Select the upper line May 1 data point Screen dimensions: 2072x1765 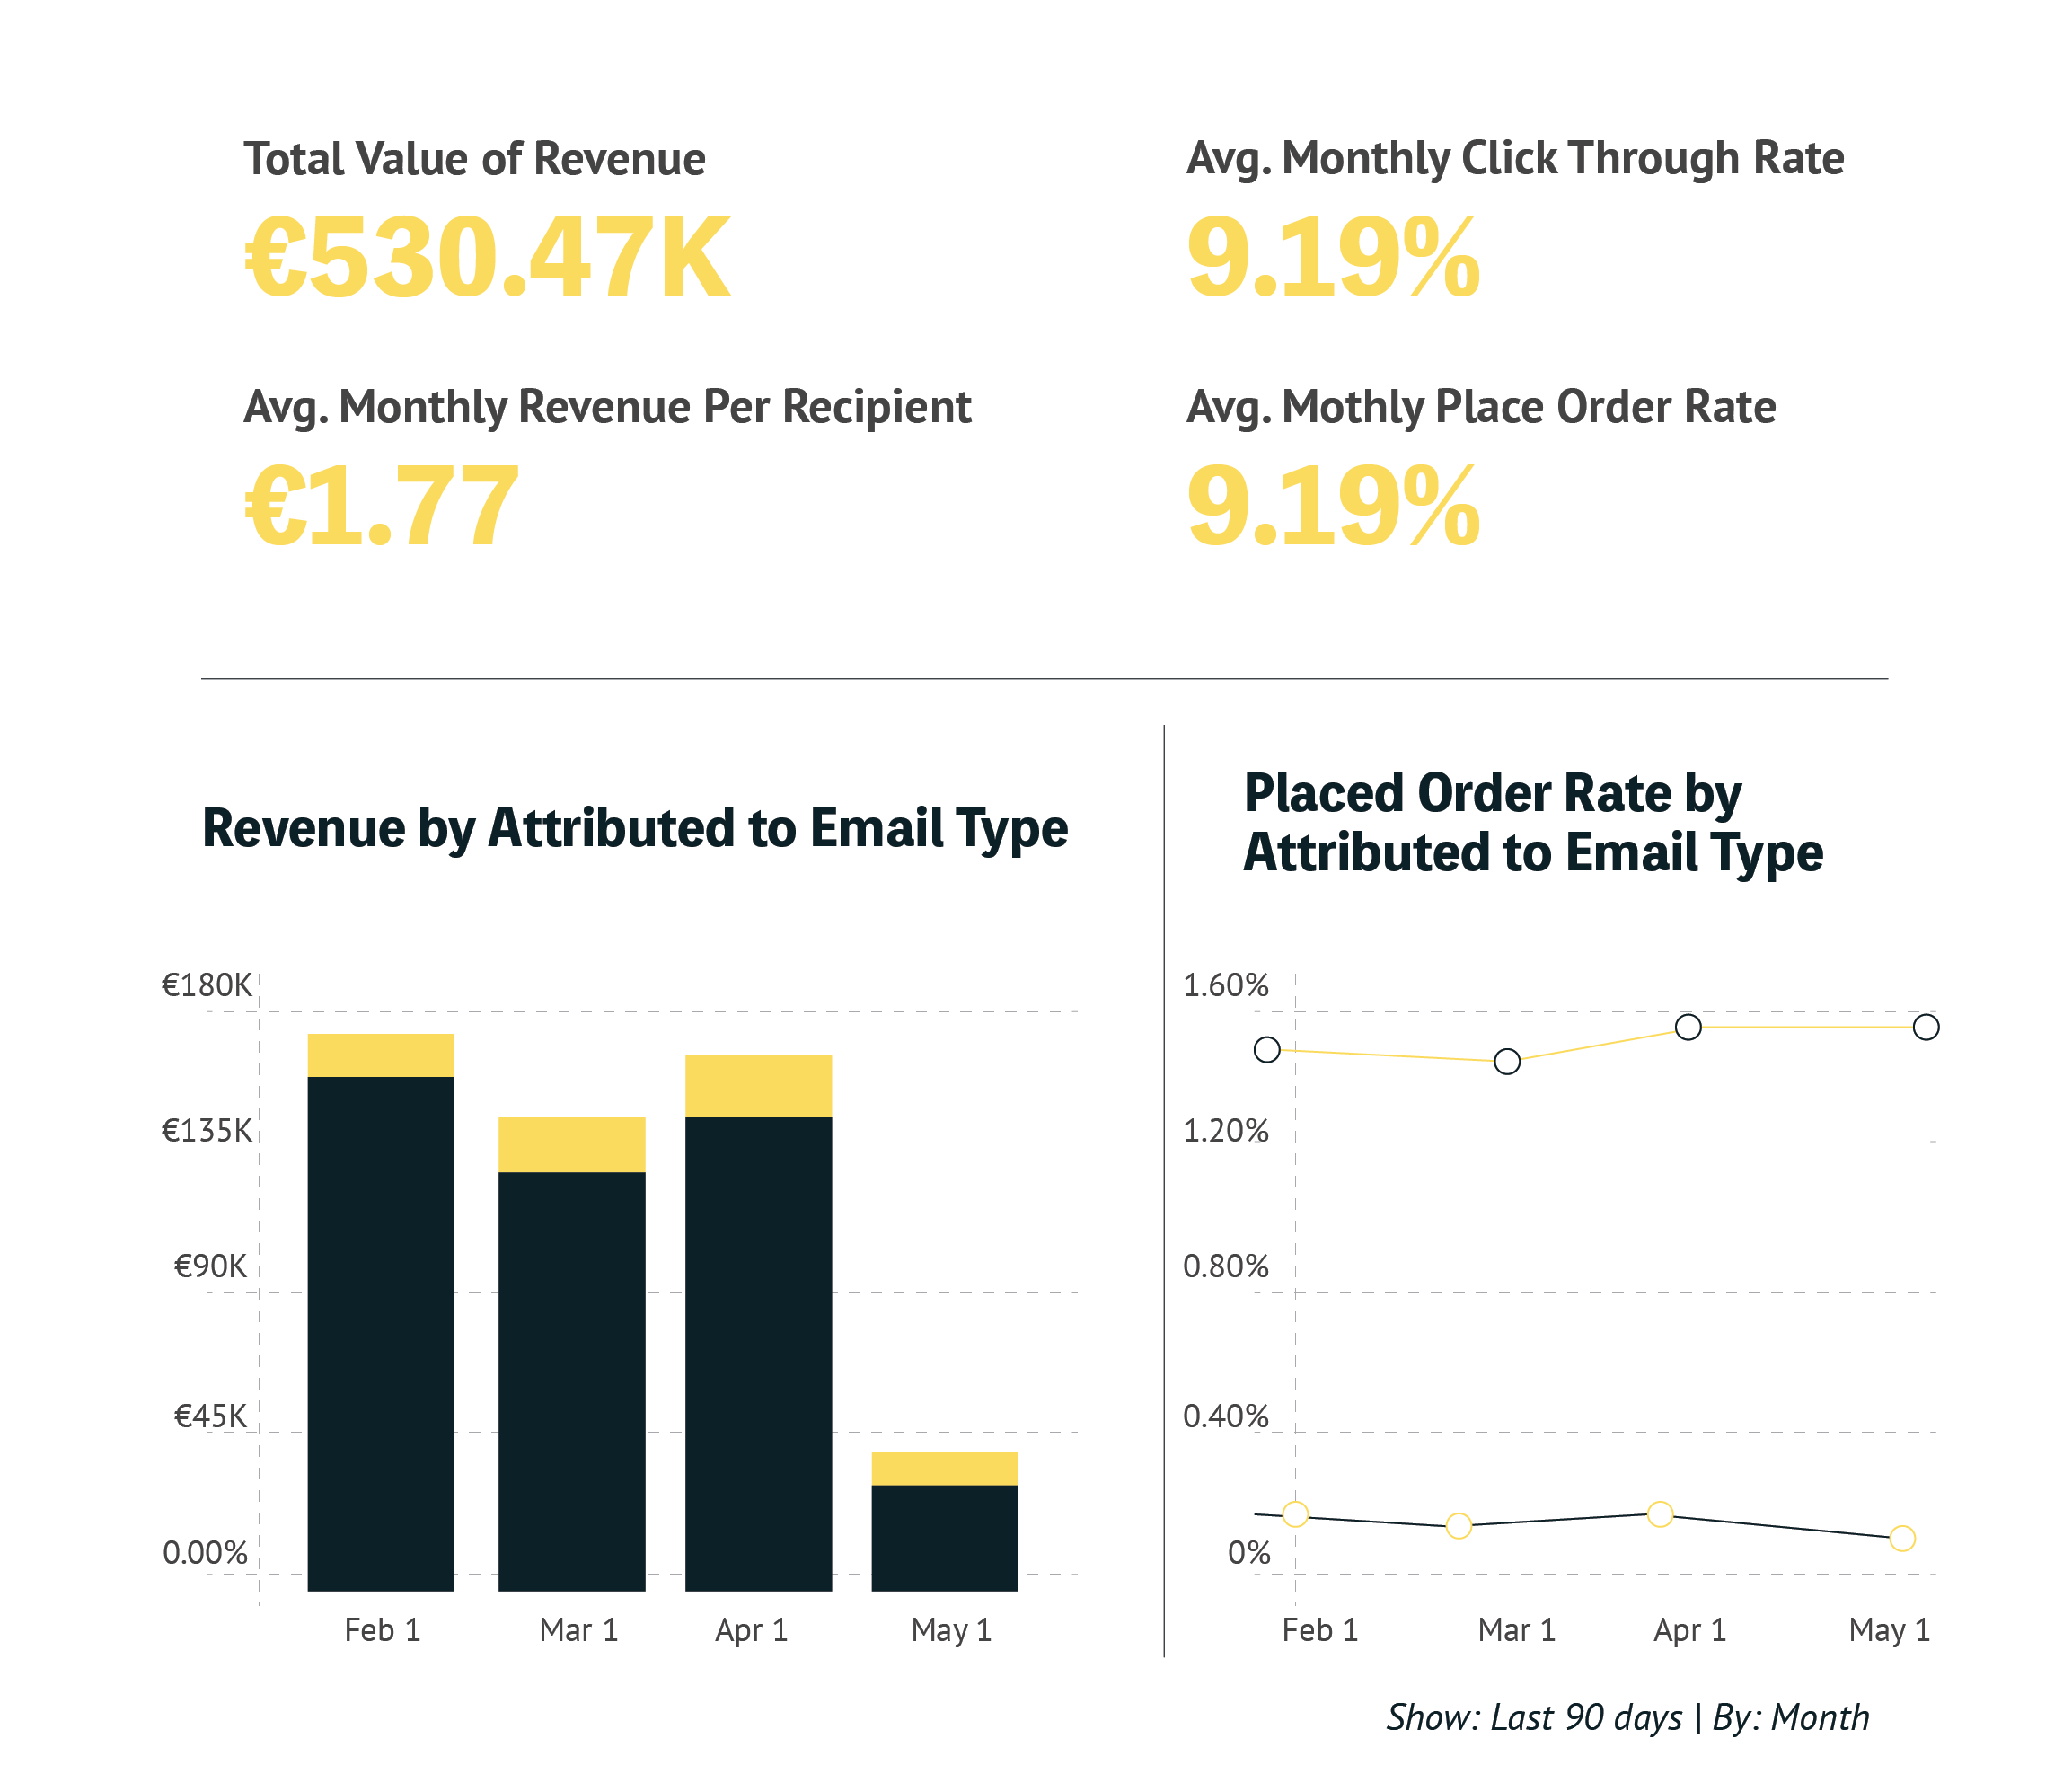click(x=1926, y=1027)
